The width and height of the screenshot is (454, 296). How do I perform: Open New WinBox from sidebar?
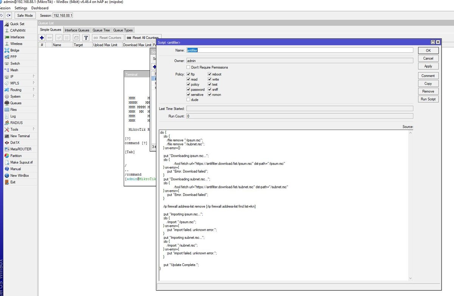click(x=19, y=175)
